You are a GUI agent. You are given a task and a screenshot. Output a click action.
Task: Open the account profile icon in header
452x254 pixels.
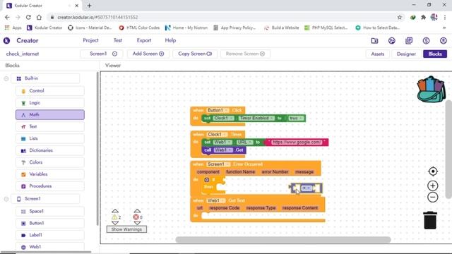click(x=444, y=41)
